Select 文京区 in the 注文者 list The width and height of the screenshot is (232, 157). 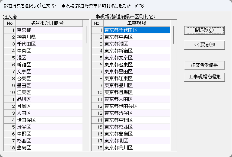click(49, 72)
